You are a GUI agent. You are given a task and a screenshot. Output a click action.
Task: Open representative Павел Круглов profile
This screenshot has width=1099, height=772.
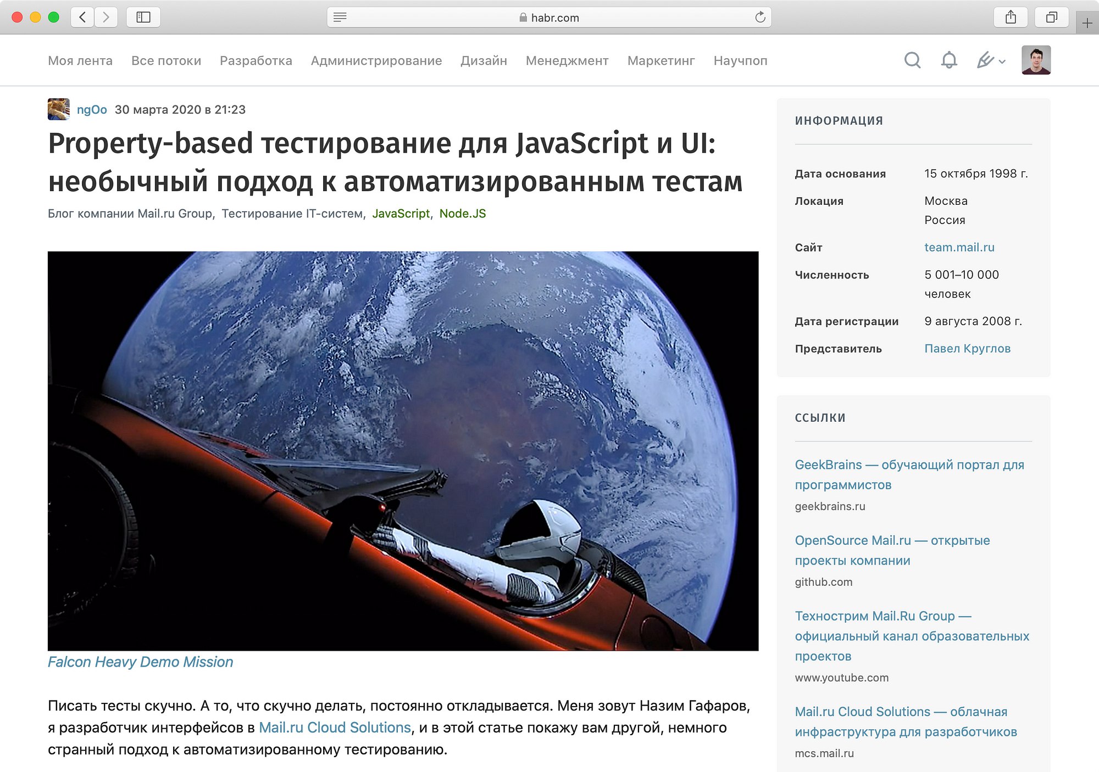point(967,349)
